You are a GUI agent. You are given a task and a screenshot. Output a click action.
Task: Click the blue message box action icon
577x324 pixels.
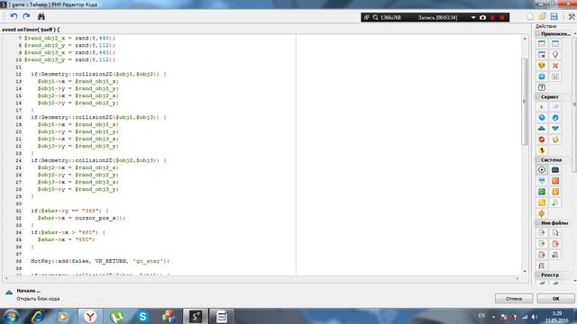[542, 76]
